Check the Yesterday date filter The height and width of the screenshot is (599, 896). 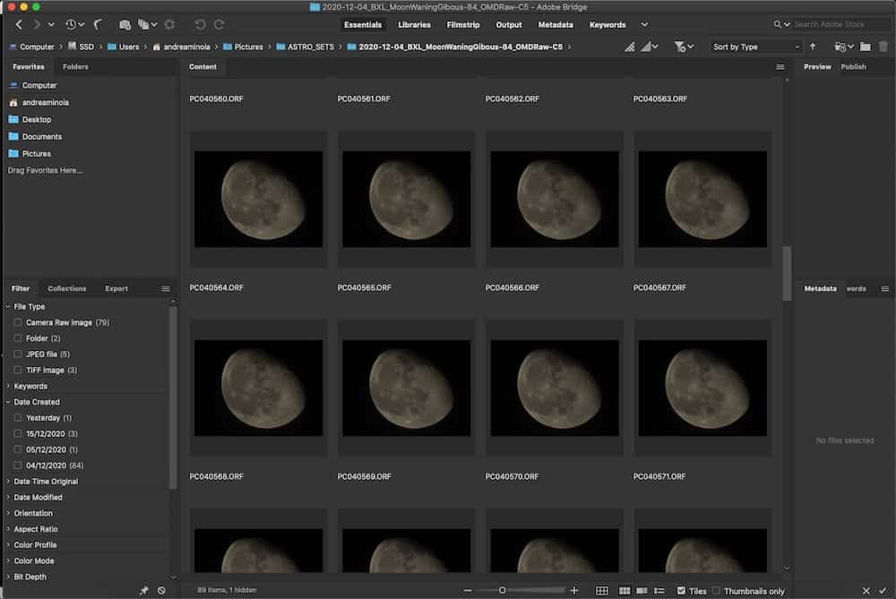[18, 418]
